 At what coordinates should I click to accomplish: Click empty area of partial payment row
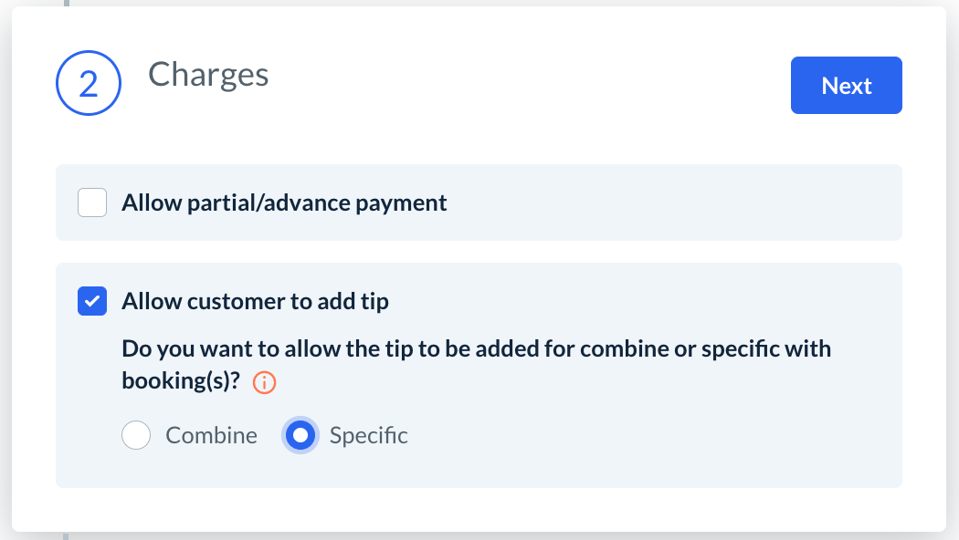point(676,202)
